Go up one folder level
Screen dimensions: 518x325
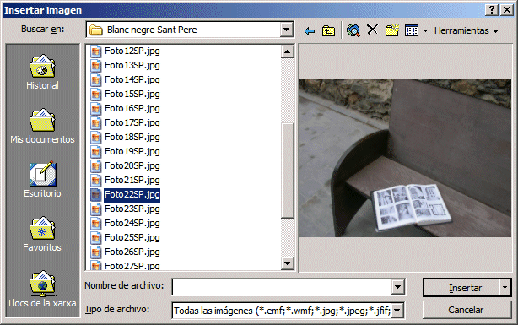point(328,31)
